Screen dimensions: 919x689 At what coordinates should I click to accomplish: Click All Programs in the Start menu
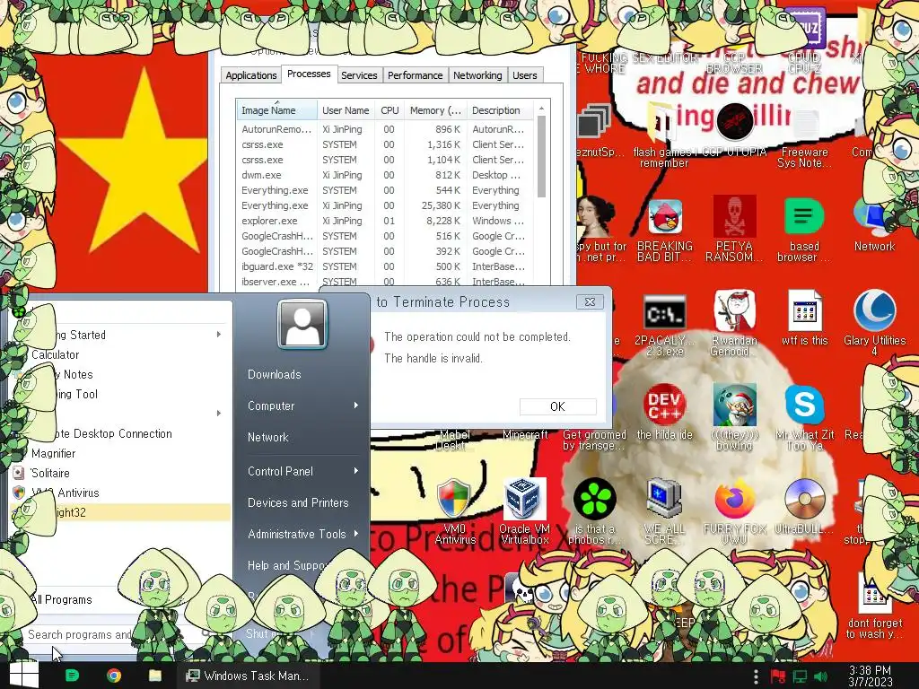point(62,599)
